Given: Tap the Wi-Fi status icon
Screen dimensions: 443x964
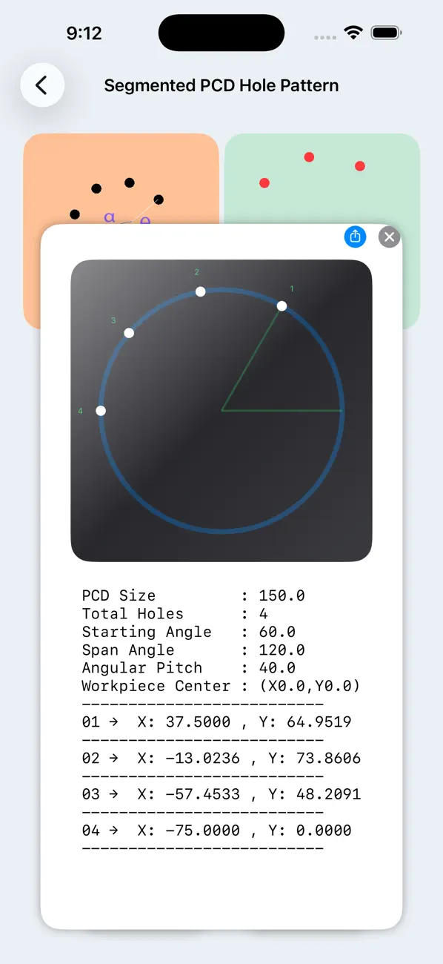Looking at the screenshot, I should point(353,33).
